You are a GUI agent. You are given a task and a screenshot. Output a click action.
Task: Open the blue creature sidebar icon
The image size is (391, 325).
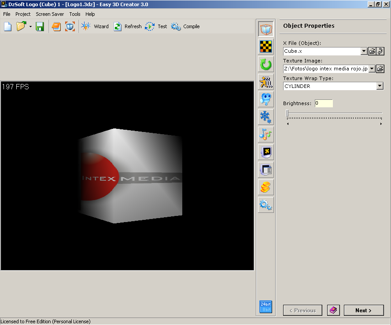(266, 99)
